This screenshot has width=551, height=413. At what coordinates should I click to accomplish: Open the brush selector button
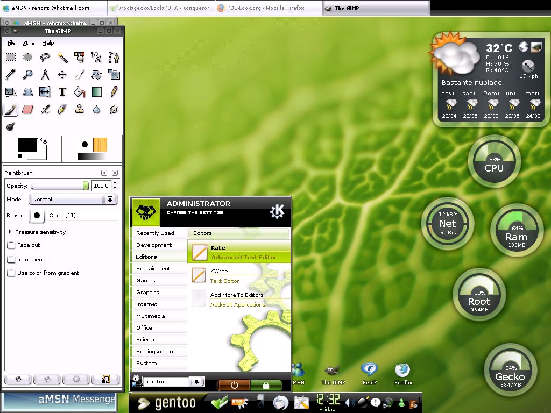(x=37, y=215)
